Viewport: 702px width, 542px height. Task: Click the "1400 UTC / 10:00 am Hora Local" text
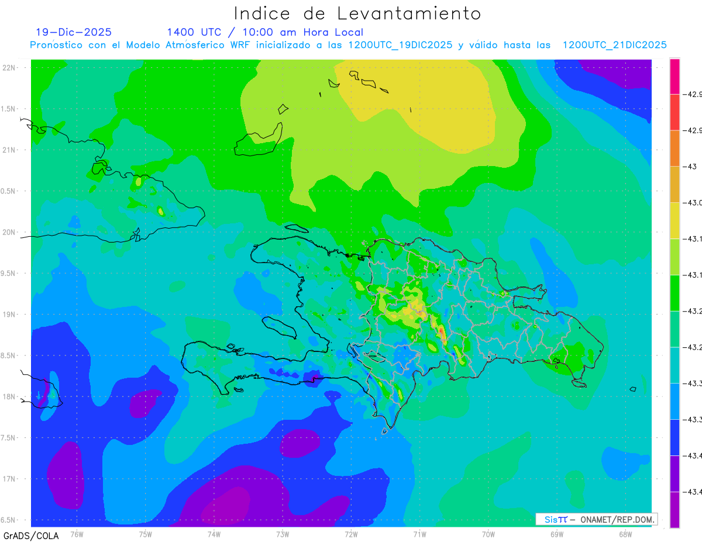tap(265, 33)
